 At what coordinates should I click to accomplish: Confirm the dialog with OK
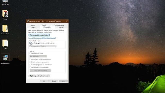(44, 81)
